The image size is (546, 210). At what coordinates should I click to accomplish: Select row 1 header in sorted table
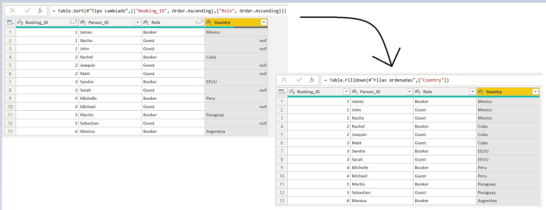click(10, 32)
